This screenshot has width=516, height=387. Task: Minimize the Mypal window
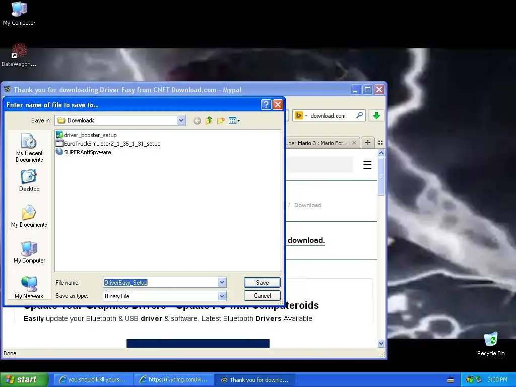355,90
